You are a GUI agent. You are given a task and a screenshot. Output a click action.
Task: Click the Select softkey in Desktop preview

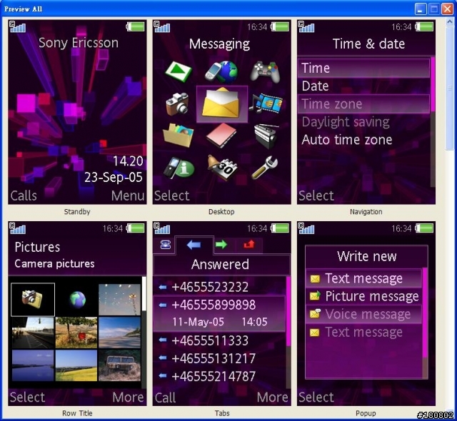tap(171, 196)
